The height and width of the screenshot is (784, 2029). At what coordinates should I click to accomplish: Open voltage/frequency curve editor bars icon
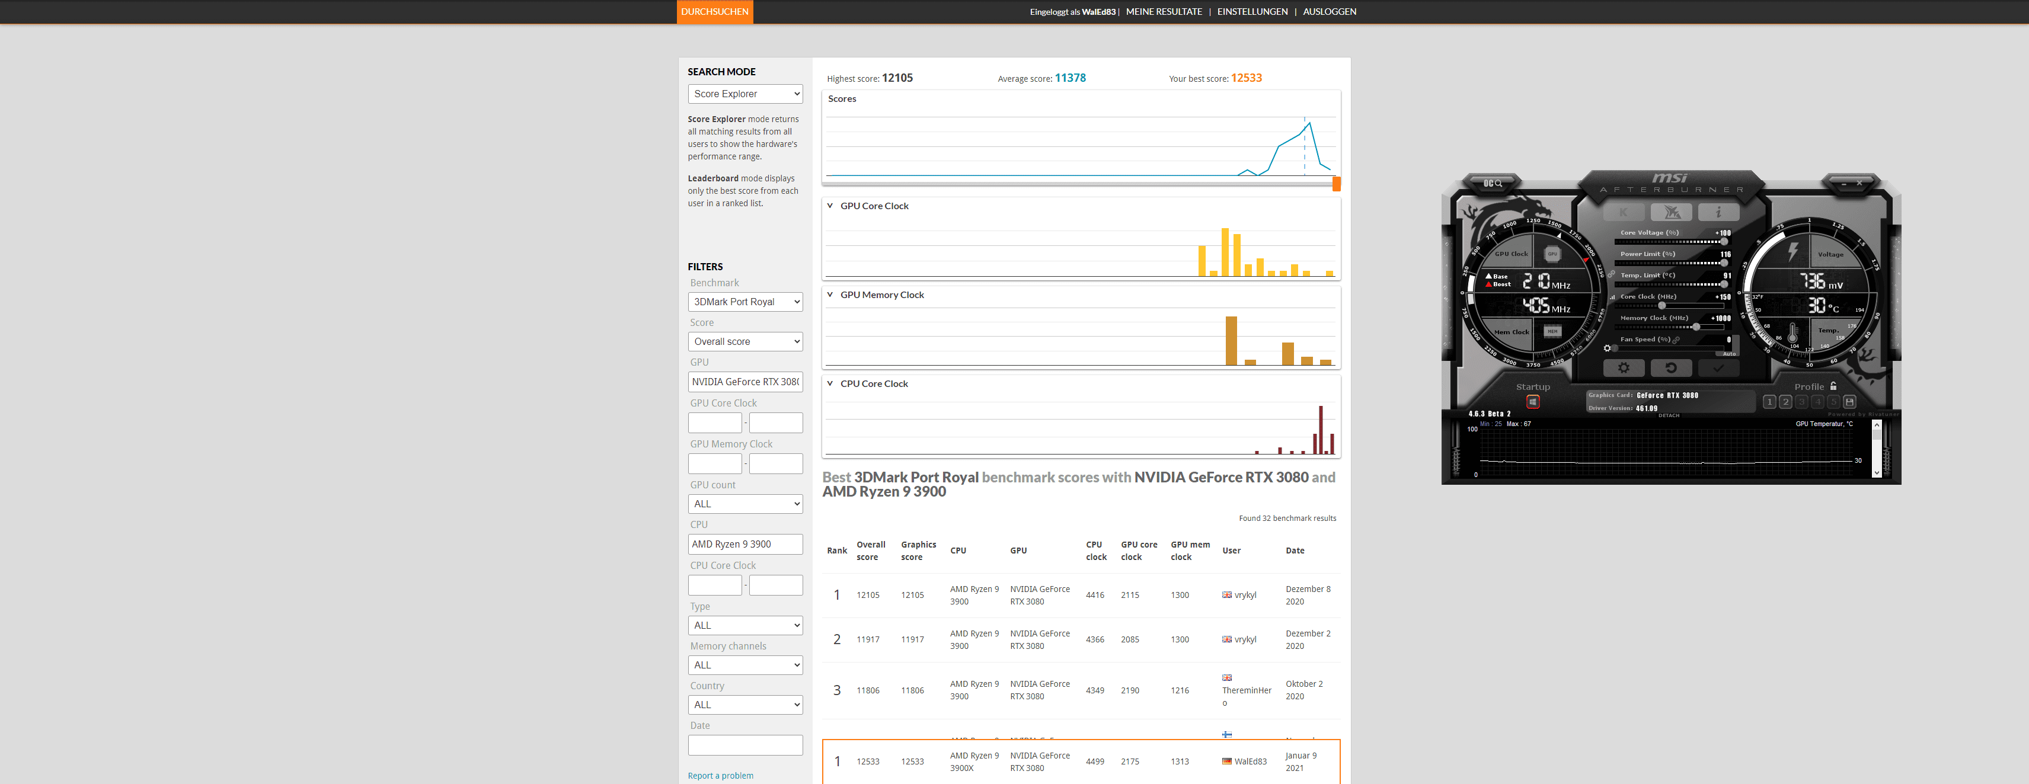1612,297
